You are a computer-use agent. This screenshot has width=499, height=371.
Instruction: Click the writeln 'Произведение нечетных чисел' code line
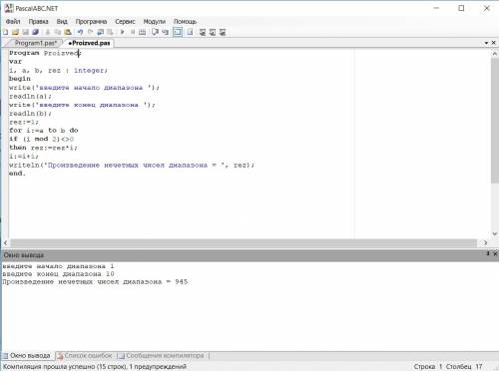tap(132, 165)
